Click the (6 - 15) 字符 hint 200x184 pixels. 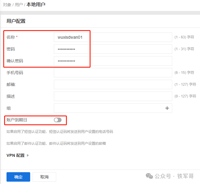[184, 73]
